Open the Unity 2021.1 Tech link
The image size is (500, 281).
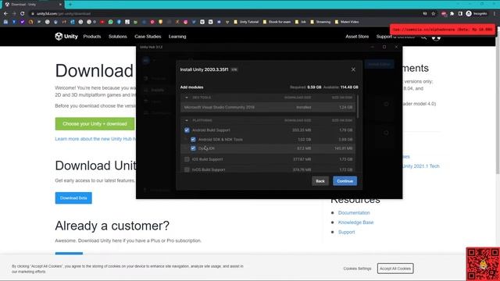click(x=421, y=166)
